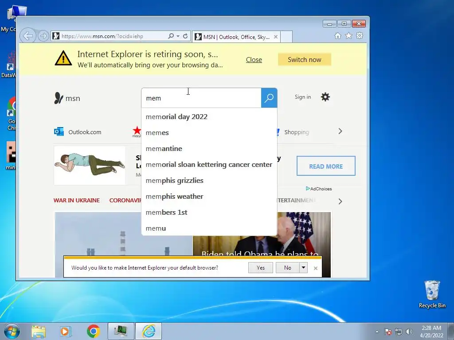
Task: Open the Favorites star icon
Action: pos(348,35)
